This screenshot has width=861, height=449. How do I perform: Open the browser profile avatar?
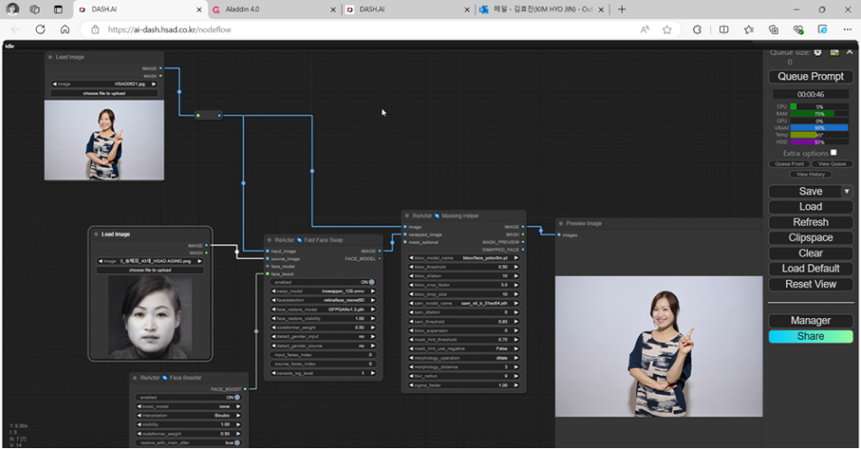click(x=12, y=9)
